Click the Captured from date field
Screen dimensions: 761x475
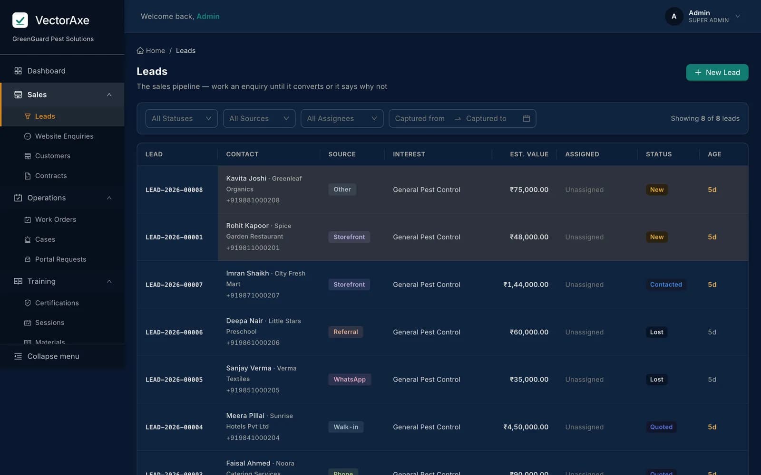(x=420, y=118)
